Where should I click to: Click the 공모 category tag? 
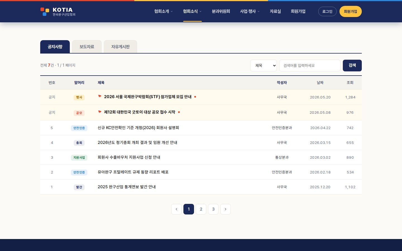click(79, 113)
